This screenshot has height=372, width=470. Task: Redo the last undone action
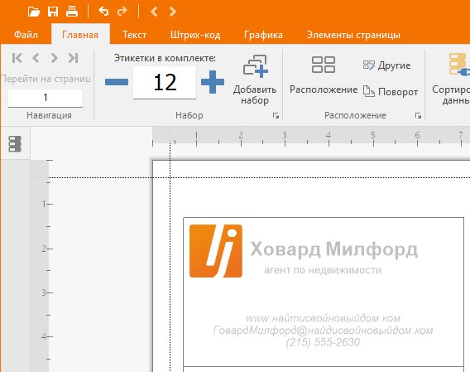122,12
